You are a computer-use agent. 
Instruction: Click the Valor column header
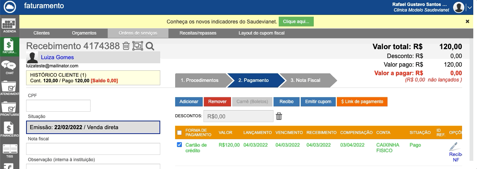pos(225,133)
